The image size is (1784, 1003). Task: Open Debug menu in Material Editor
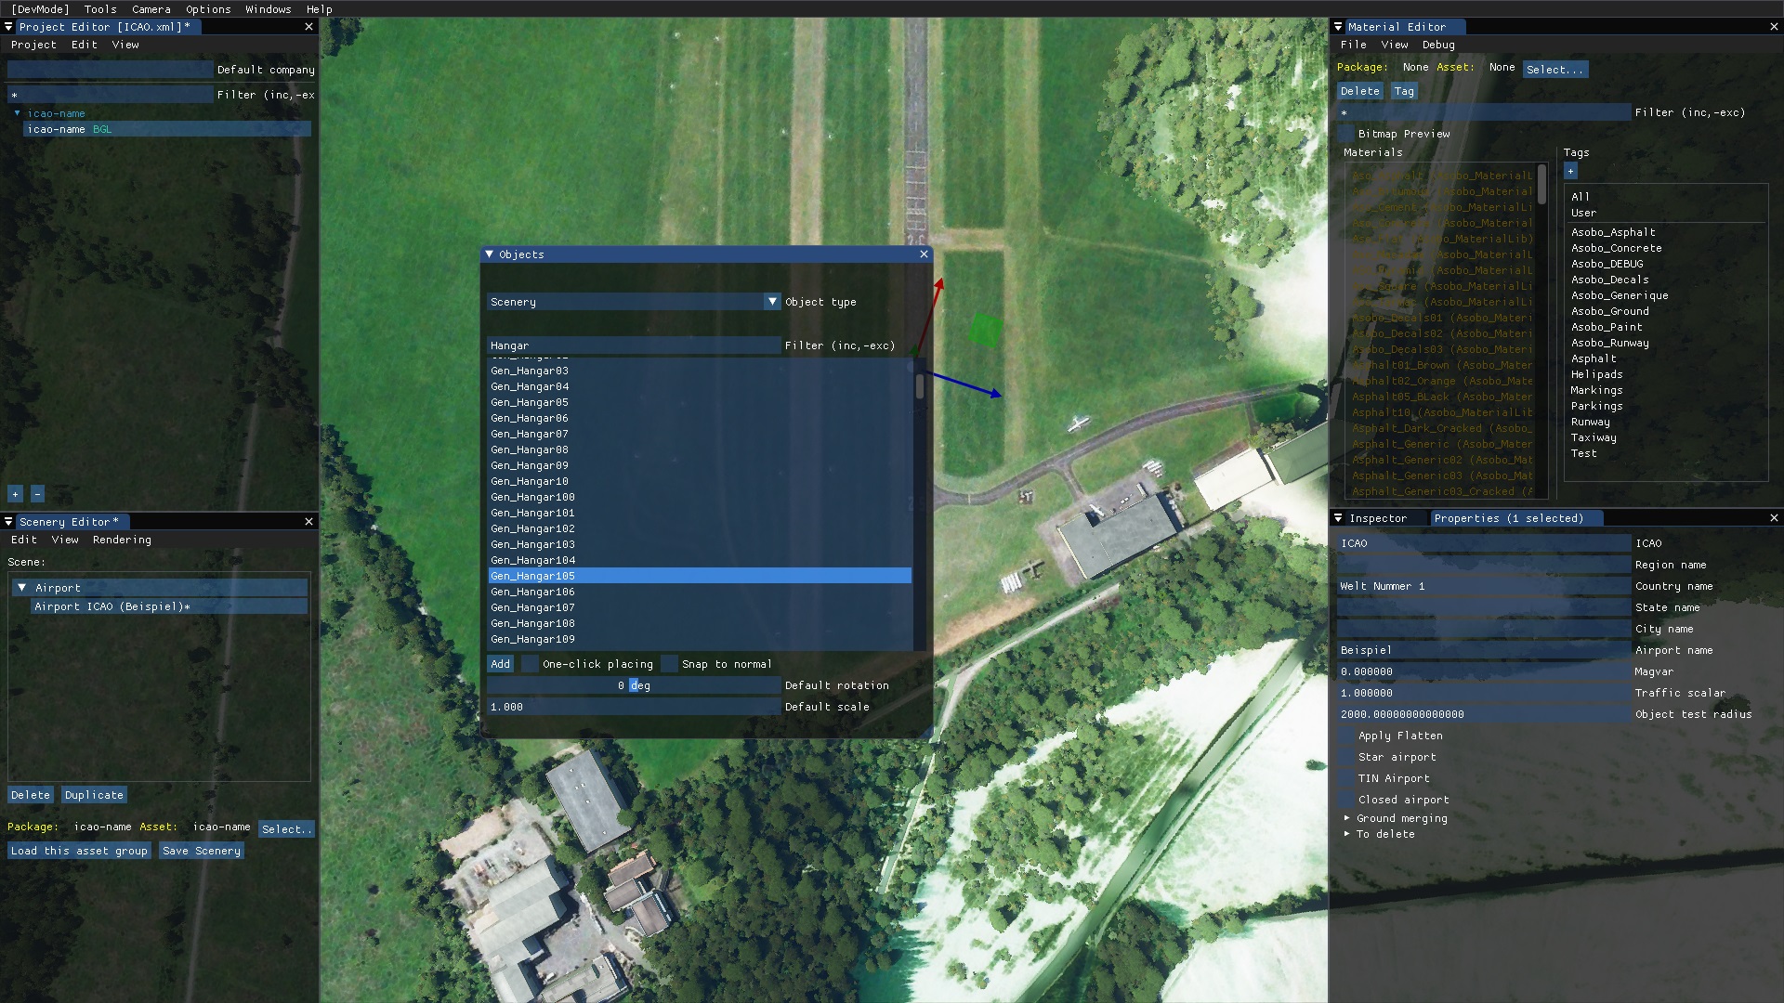tap(1438, 45)
